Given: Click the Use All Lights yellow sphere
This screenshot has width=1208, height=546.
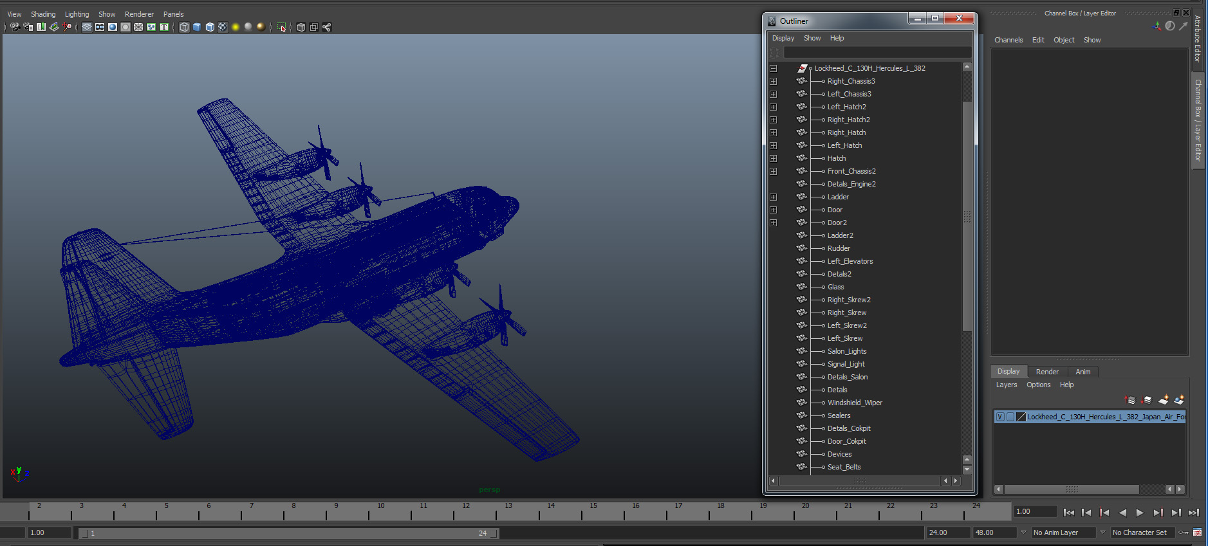Looking at the screenshot, I should pos(236,27).
